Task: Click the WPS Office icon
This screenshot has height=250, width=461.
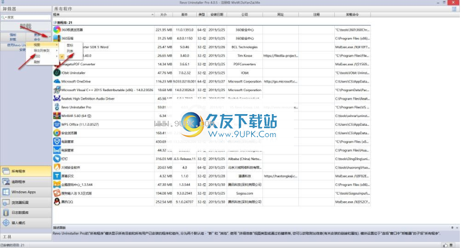Action: click(57, 124)
